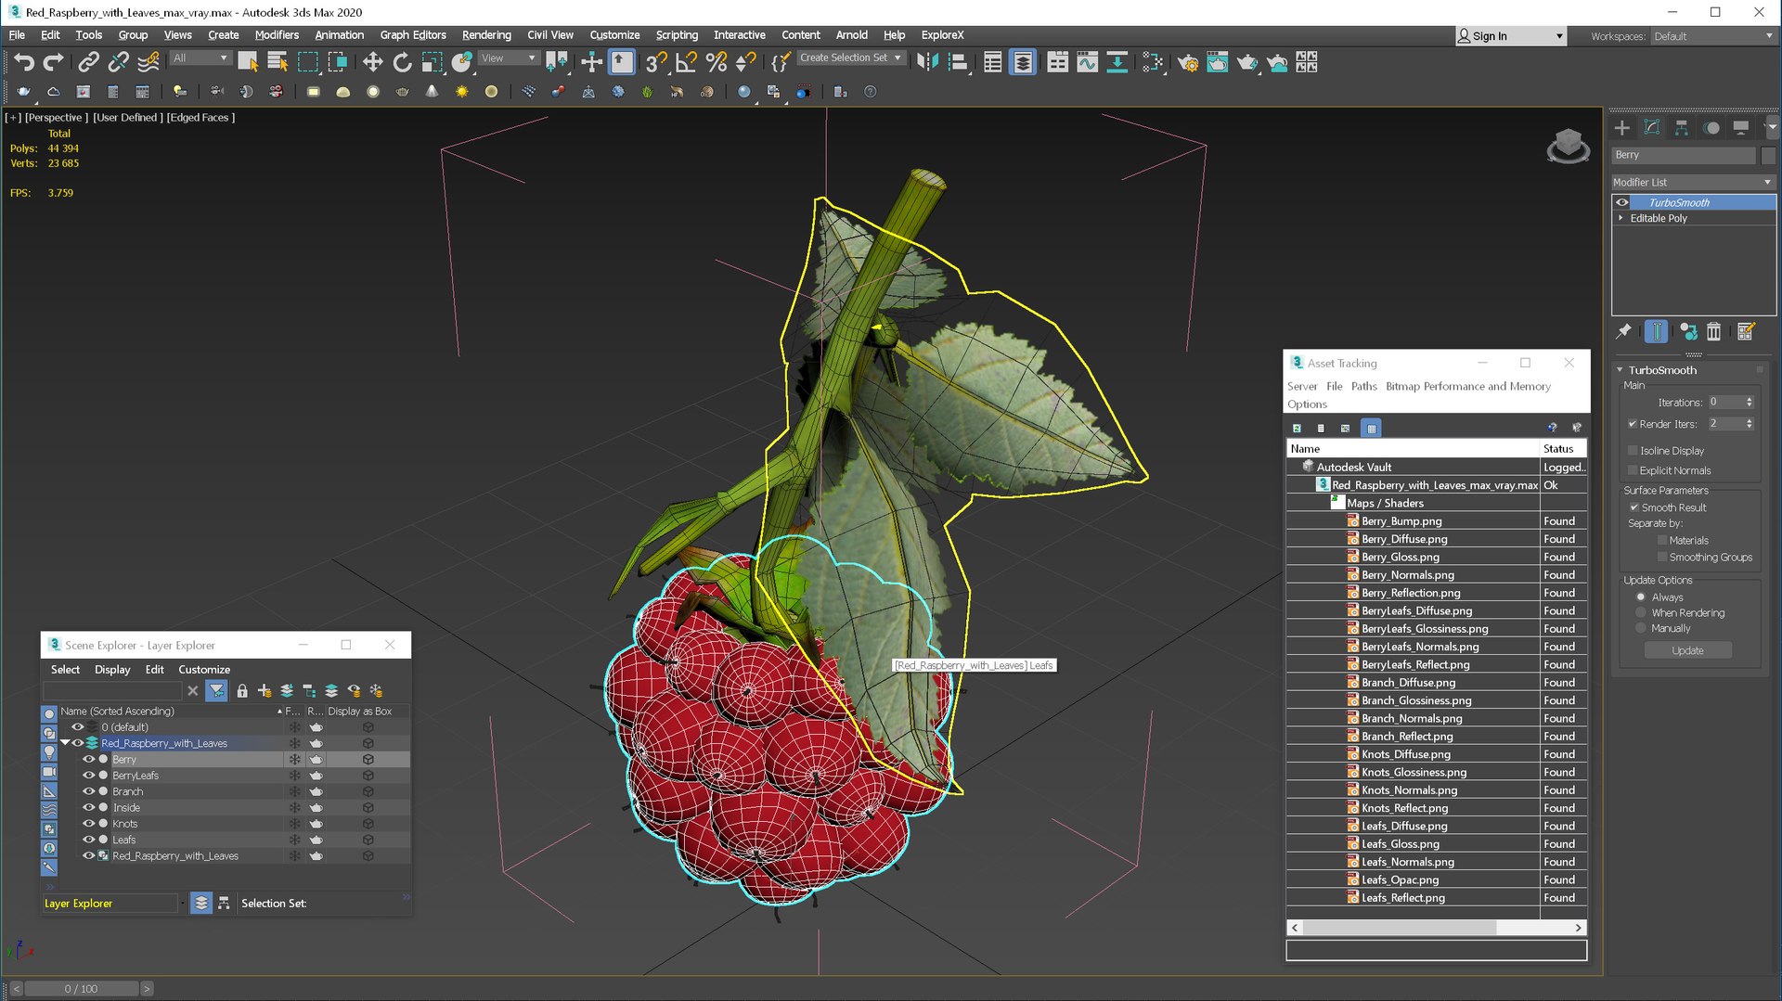This screenshot has width=1782, height=1001.
Task: Enable the Explicit Normals checkbox
Action: [x=1633, y=470]
